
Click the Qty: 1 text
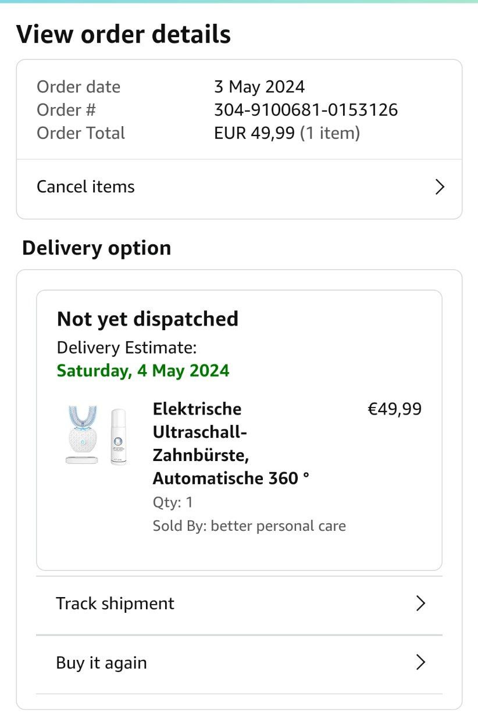173,502
